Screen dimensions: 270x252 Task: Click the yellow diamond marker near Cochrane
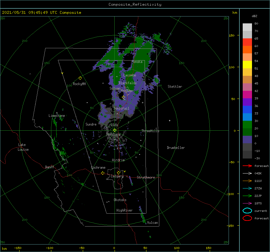[103, 173]
